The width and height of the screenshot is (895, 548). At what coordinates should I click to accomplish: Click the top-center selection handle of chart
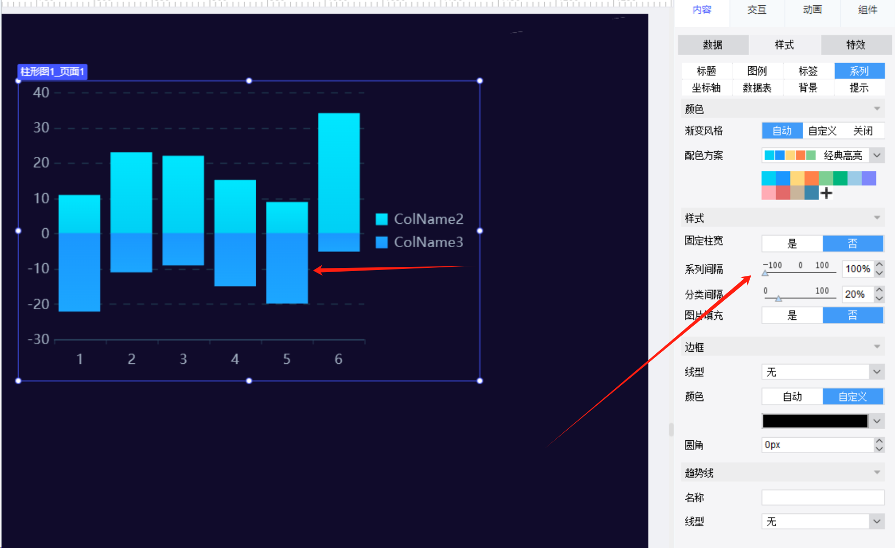249,81
